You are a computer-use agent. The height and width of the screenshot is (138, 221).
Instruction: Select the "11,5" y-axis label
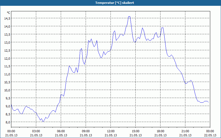coord(7,66)
